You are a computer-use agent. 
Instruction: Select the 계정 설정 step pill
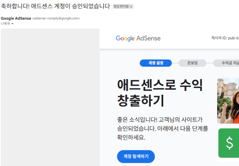[156, 63]
